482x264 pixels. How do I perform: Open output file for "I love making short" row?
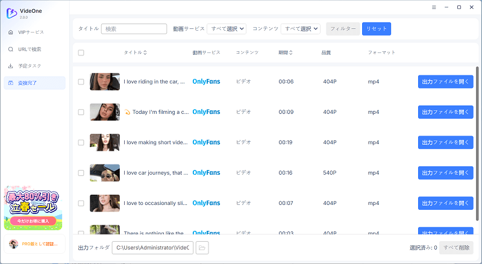[445, 142]
